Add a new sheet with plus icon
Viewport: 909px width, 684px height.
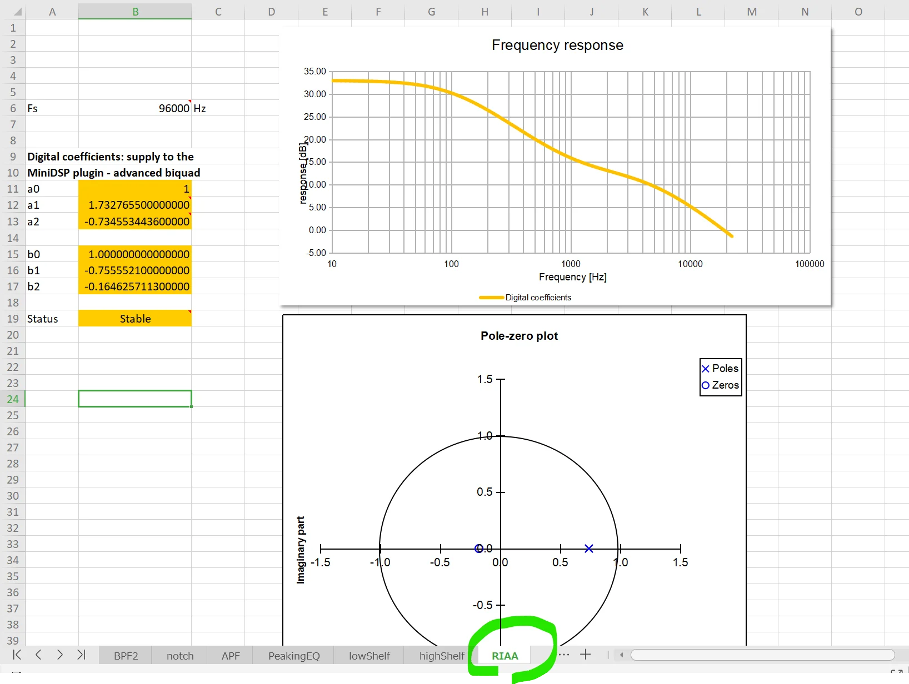tap(586, 655)
